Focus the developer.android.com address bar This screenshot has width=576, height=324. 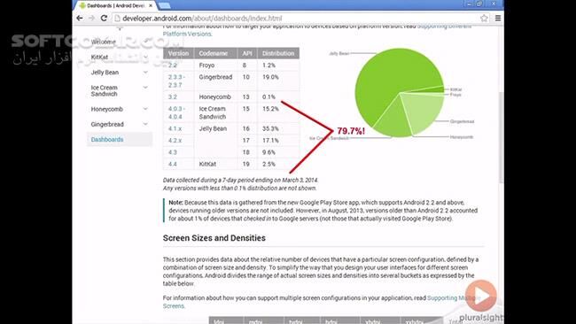(297, 18)
